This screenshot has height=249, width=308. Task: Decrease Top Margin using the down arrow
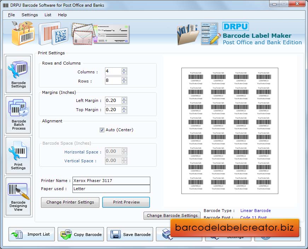point(124,111)
